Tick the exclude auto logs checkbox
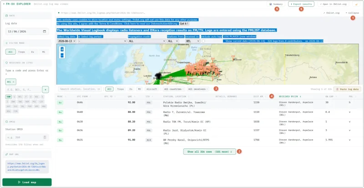This screenshot has height=188, width=364. pos(203,41)
